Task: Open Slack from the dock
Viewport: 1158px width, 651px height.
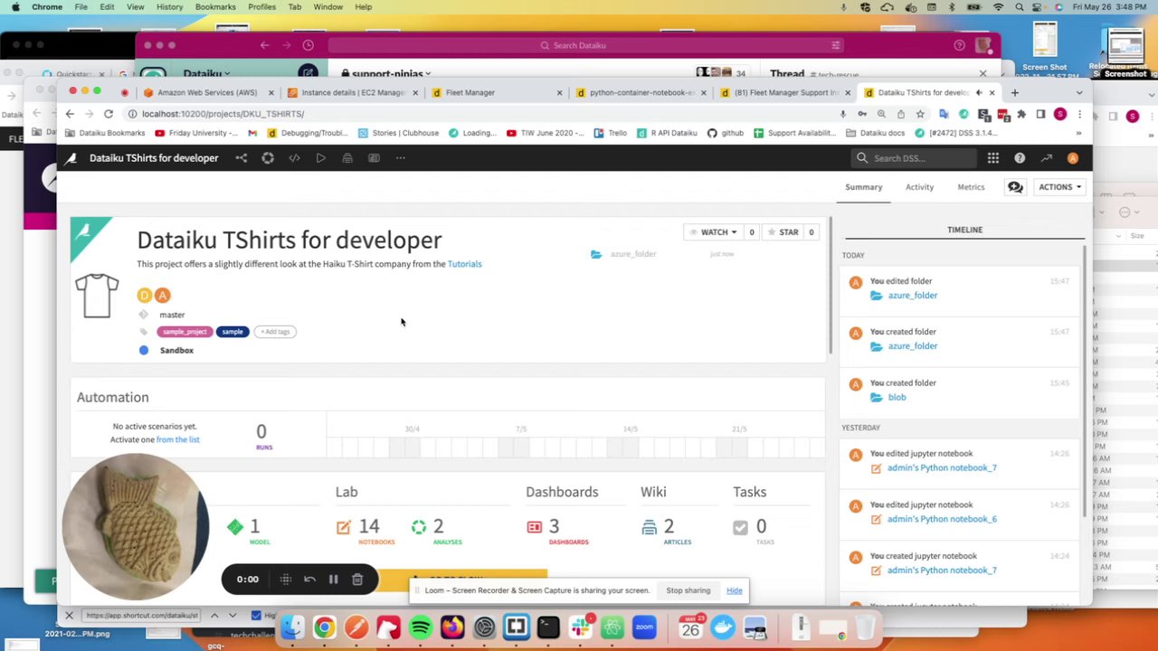Action: tap(581, 627)
